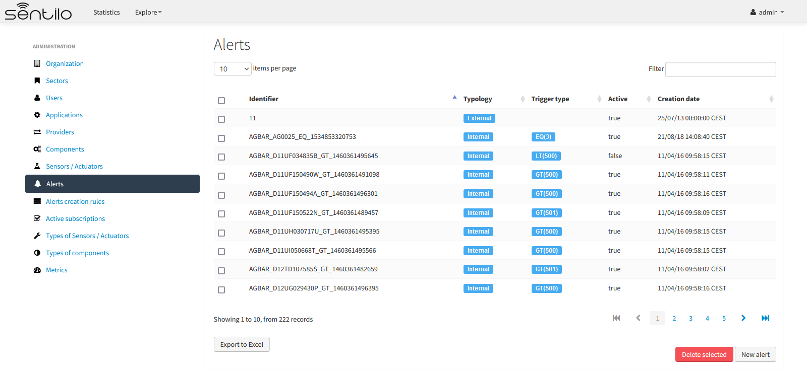
Task: Go to next page arrow
Action: 743,318
